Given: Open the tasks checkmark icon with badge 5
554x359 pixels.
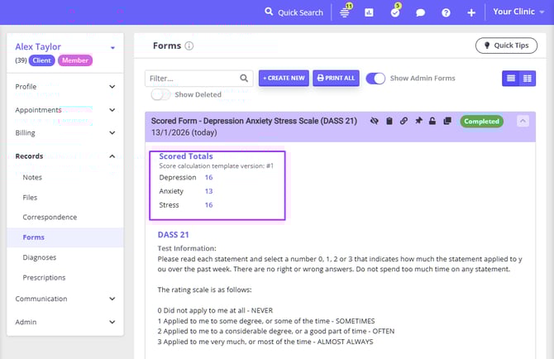Looking at the screenshot, I should tap(394, 12).
